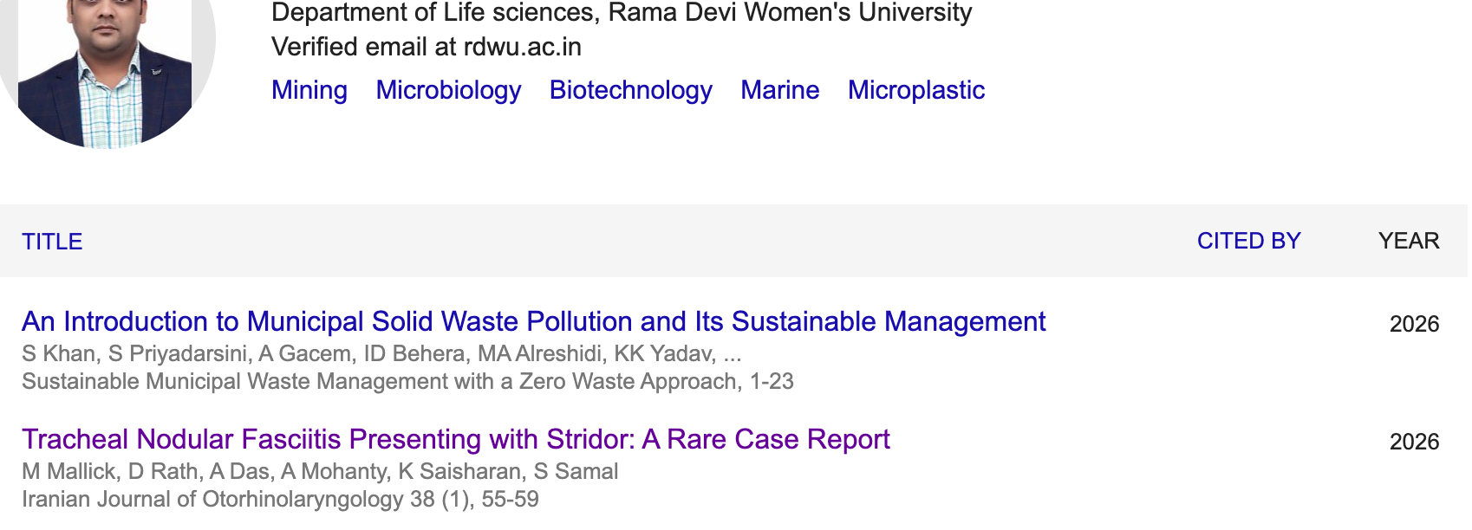
Task: Click the profile photo thumbnail
Action: pyautogui.click(x=104, y=69)
